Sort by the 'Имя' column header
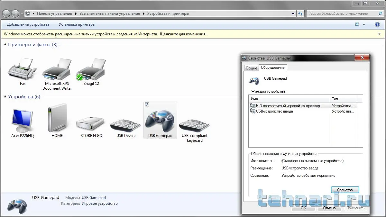 coord(289,99)
